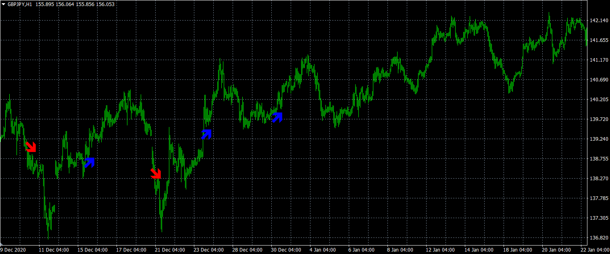Click the 4 Jan 04:00 time label
Image resolution: width=610 pixels, height=254 pixels.
point(323,250)
